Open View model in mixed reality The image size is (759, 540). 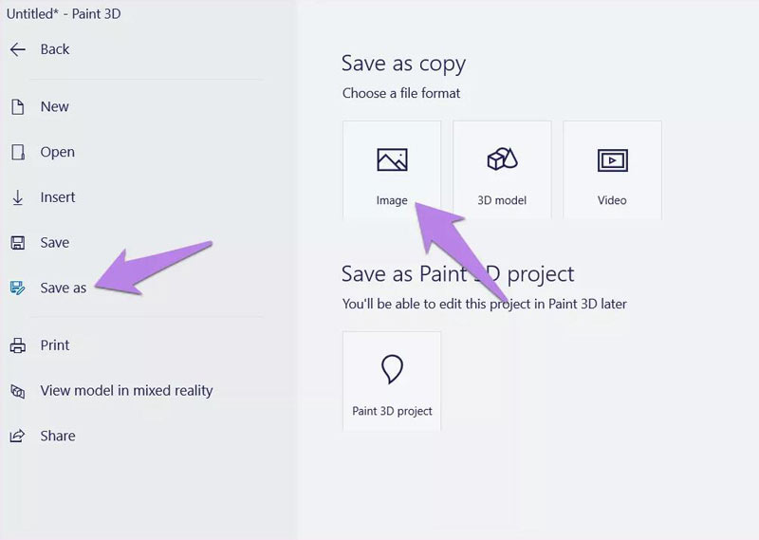(126, 390)
